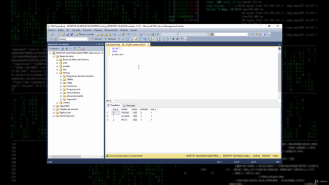Image resolution: width=329 pixels, height=185 pixels.
Task: Click the green Start debugging play icon
Action: [x=158, y=34]
